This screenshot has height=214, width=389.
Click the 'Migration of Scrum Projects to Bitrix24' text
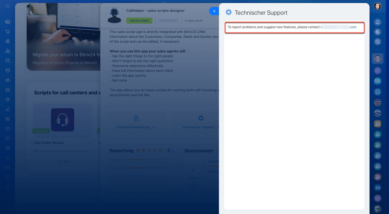tap(65, 63)
